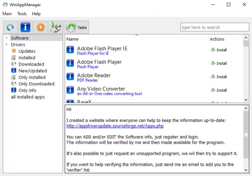Click the disc icon beside Only Downloaded

pyautogui.click(x=14, y=83)
